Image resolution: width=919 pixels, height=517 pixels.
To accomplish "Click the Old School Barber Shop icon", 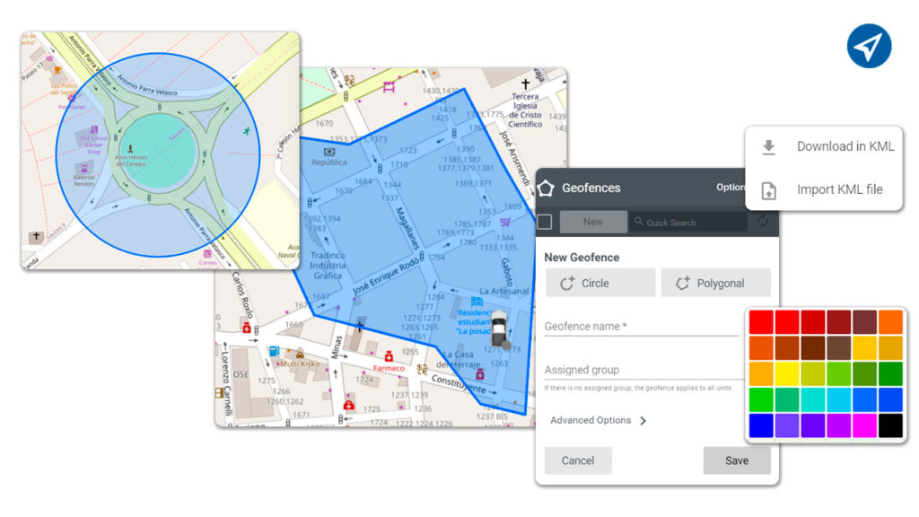I will tap(94, 129).
